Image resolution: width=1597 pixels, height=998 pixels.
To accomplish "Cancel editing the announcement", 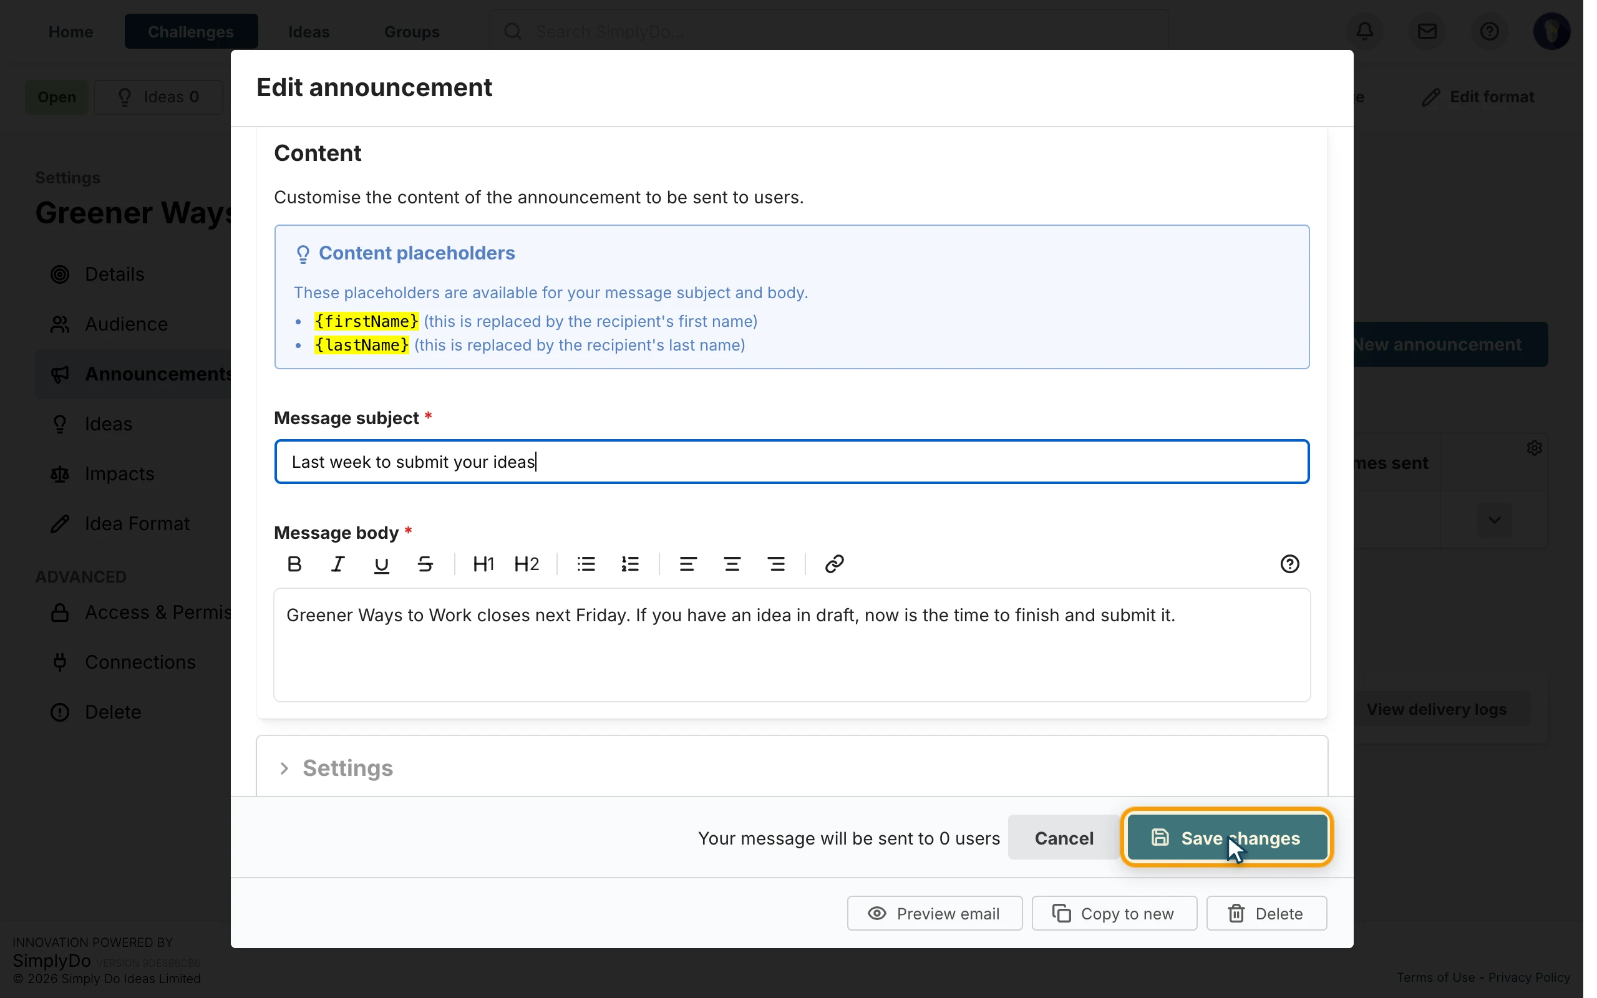I will [1064, 838].
